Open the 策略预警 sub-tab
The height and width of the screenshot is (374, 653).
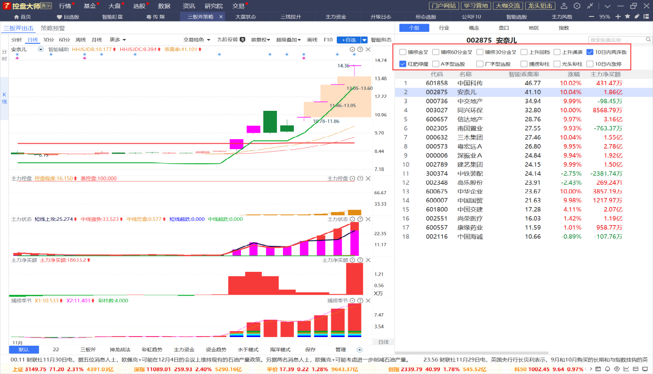(53, 28)
